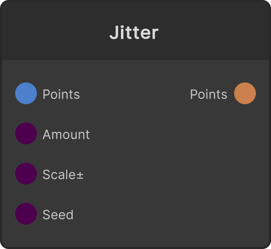Viewport: 271px width, 249px height.
Task: Click the purple Seed input socket
Action: (26, 214)
